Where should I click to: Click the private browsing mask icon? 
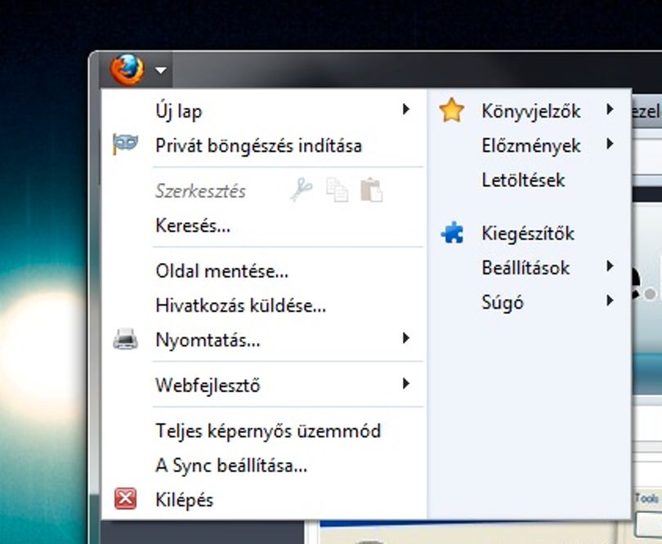[125, 145]
